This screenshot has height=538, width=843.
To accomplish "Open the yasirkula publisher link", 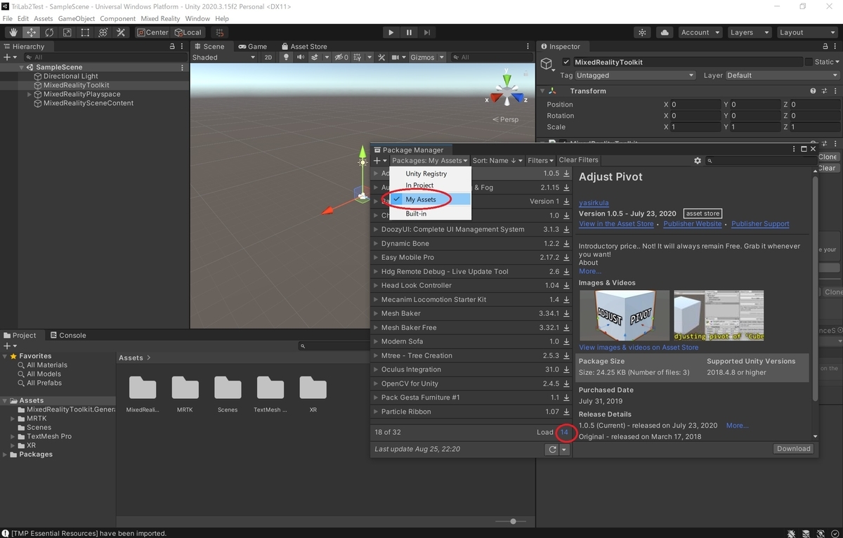I will (594, 203).
